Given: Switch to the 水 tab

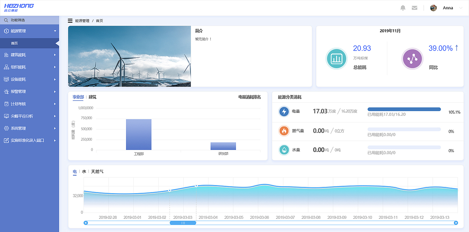Looking at the screenshot, I should coord(84,172).
